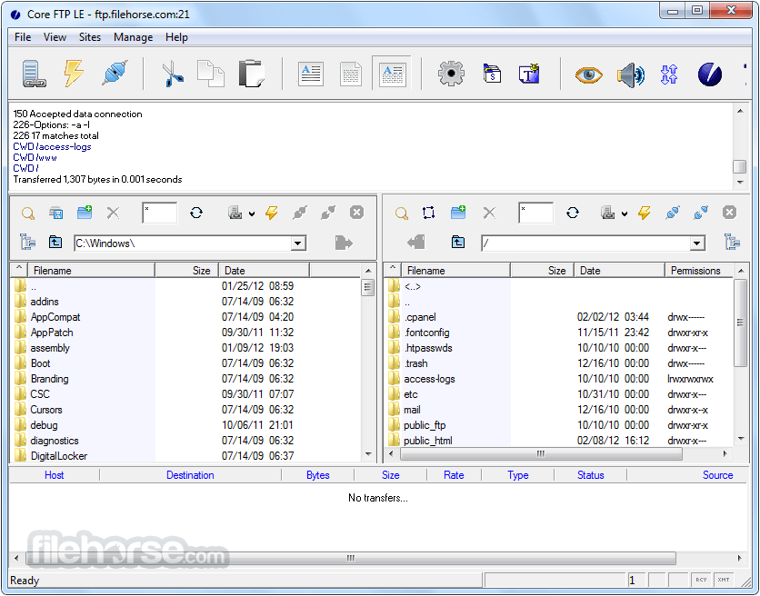
Task: Click the Destination column header in transfers
Action: [190, 475]
